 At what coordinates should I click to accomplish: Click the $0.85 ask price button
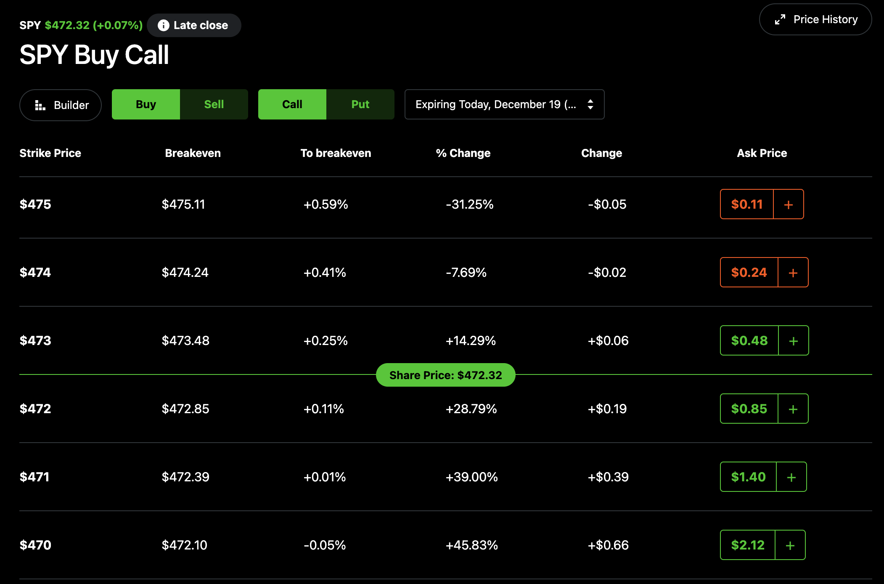tap(749, 409)
